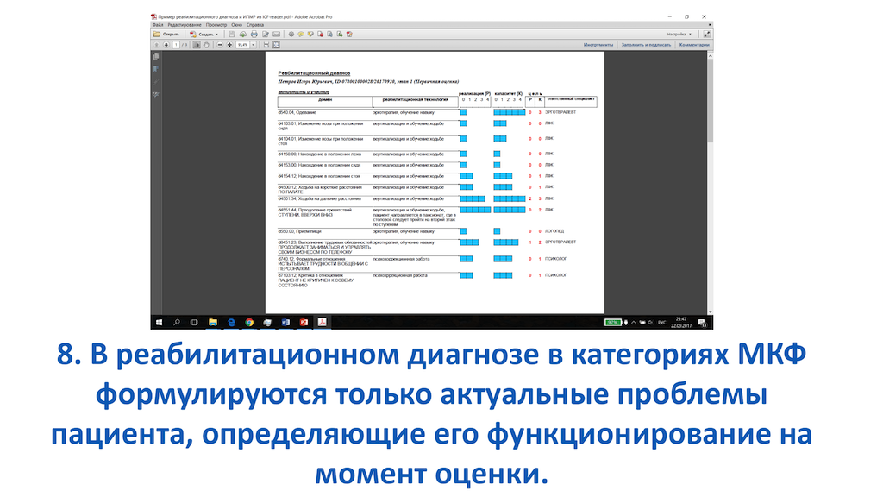Screen dimensions: 883x497
Task: Click scrollbar down arrow
Action: tap(711, 311)
